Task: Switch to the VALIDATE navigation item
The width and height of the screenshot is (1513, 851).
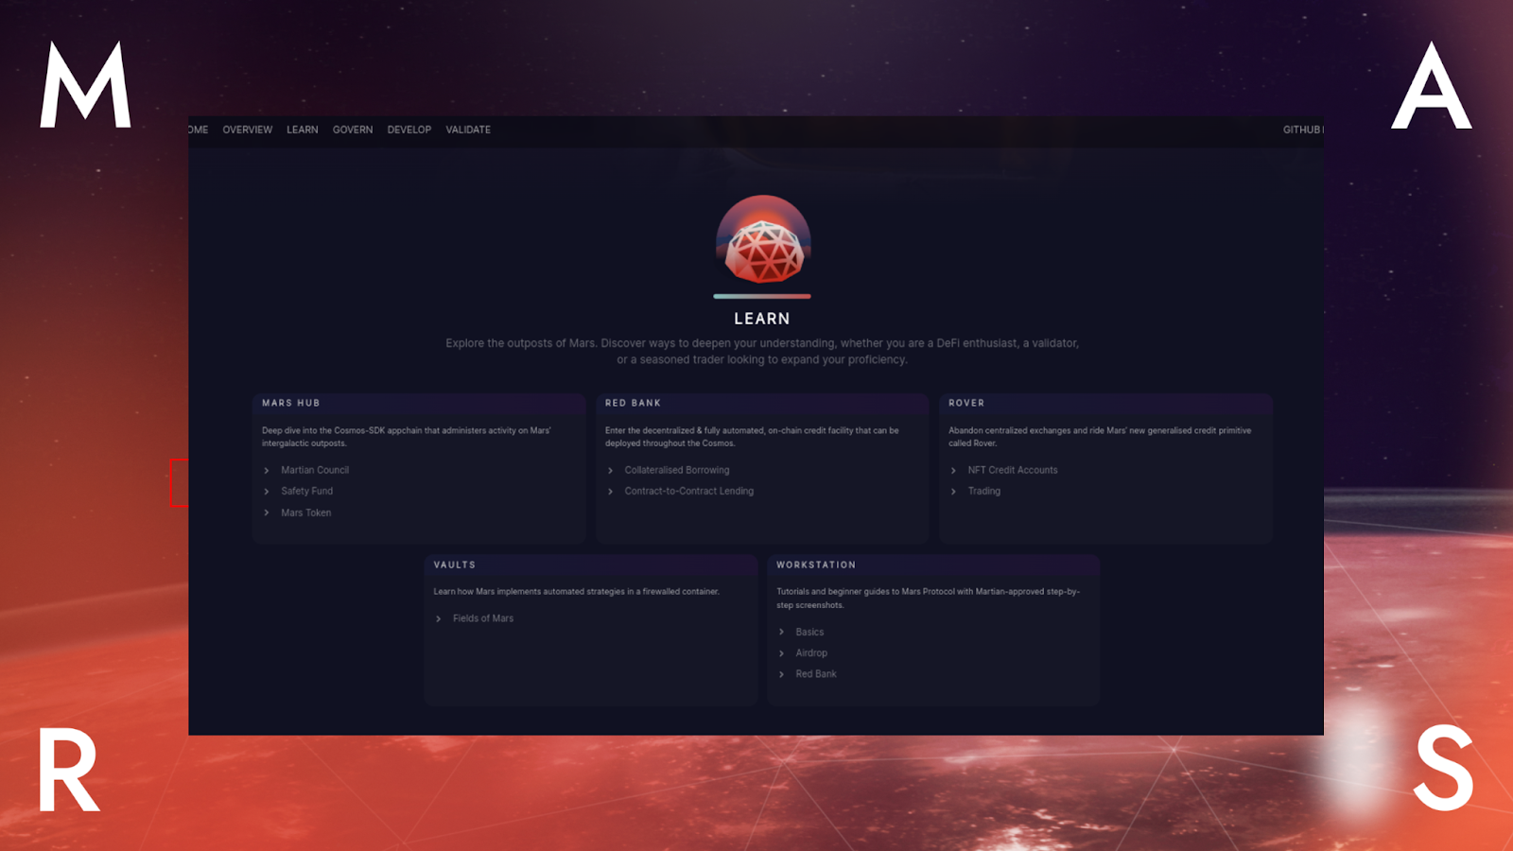Action: click(468, 130)
